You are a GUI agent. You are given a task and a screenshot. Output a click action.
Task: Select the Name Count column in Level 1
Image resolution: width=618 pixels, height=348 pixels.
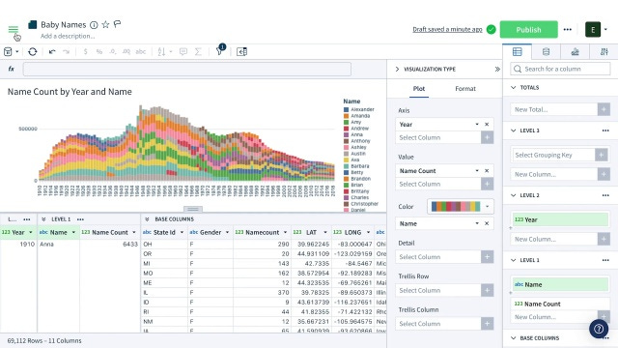(x=560, y=304)
